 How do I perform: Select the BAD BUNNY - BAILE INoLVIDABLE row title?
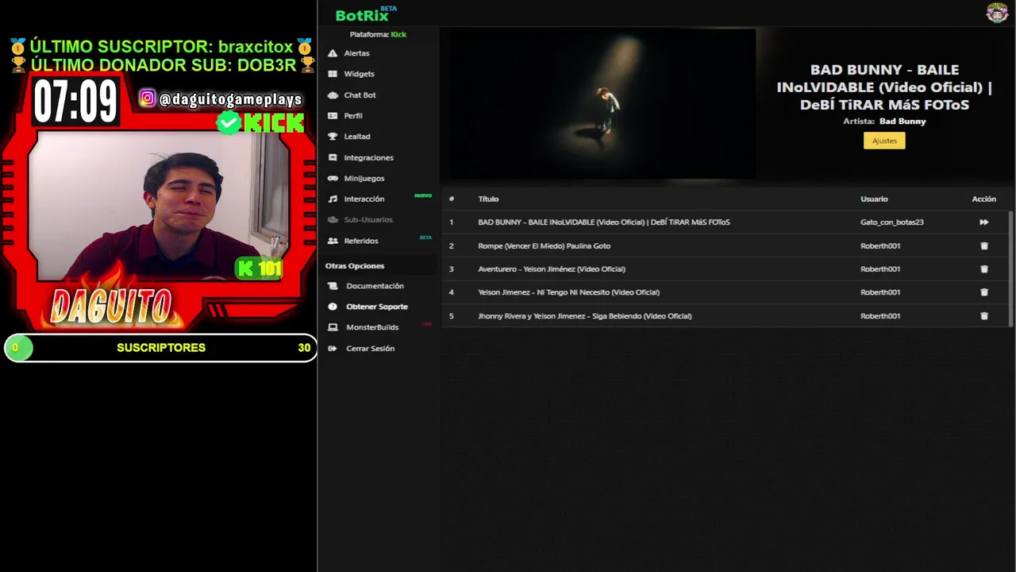604,222
